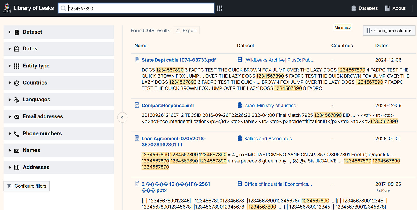Open the Loan Agreement-07052018 .tif result
Screen dimensions: 417x210
click(174, 142)
